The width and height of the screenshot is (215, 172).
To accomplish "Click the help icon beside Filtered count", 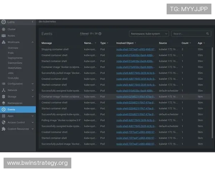I will coord(100,34).
